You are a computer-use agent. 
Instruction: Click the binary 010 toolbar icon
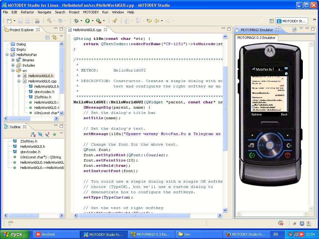(37, 21)
